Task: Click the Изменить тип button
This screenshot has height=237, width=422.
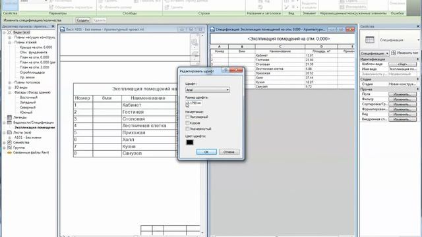Action: coord(405,53)
